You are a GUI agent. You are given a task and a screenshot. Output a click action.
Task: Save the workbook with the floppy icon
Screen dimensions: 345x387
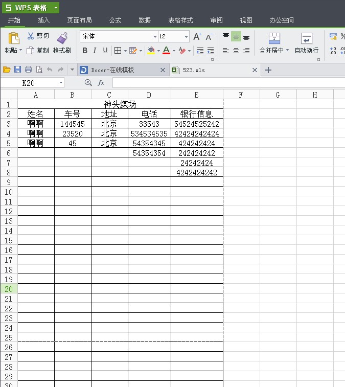pos(17,70)
